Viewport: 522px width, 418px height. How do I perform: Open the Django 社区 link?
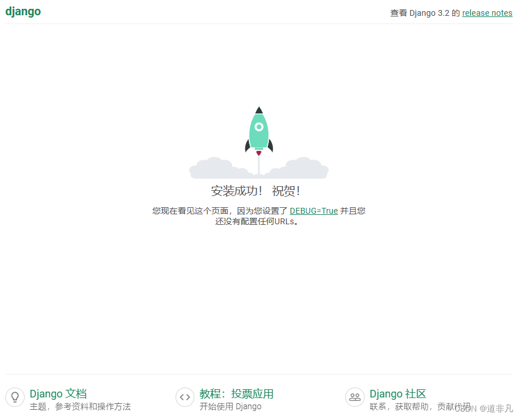point(398,394)
